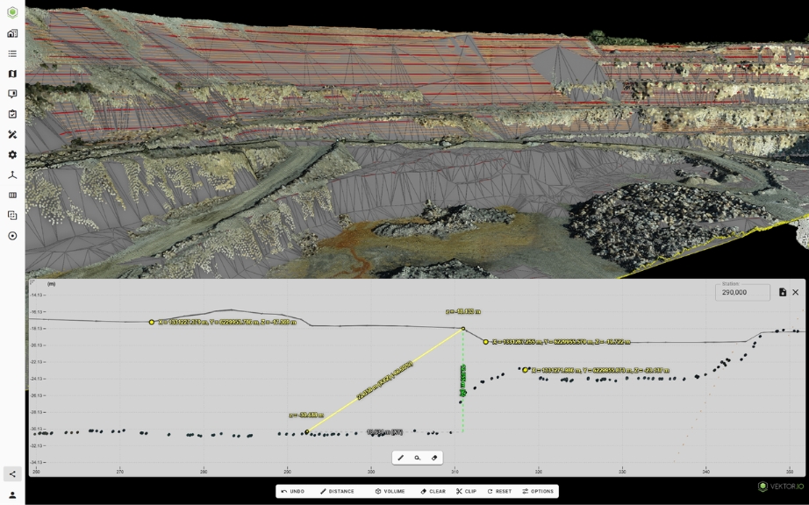Viewport: 809px width, 505px height.
Task: Activate the Volume measurement tool
Action: pyautogui.click(x=390, y=491)
